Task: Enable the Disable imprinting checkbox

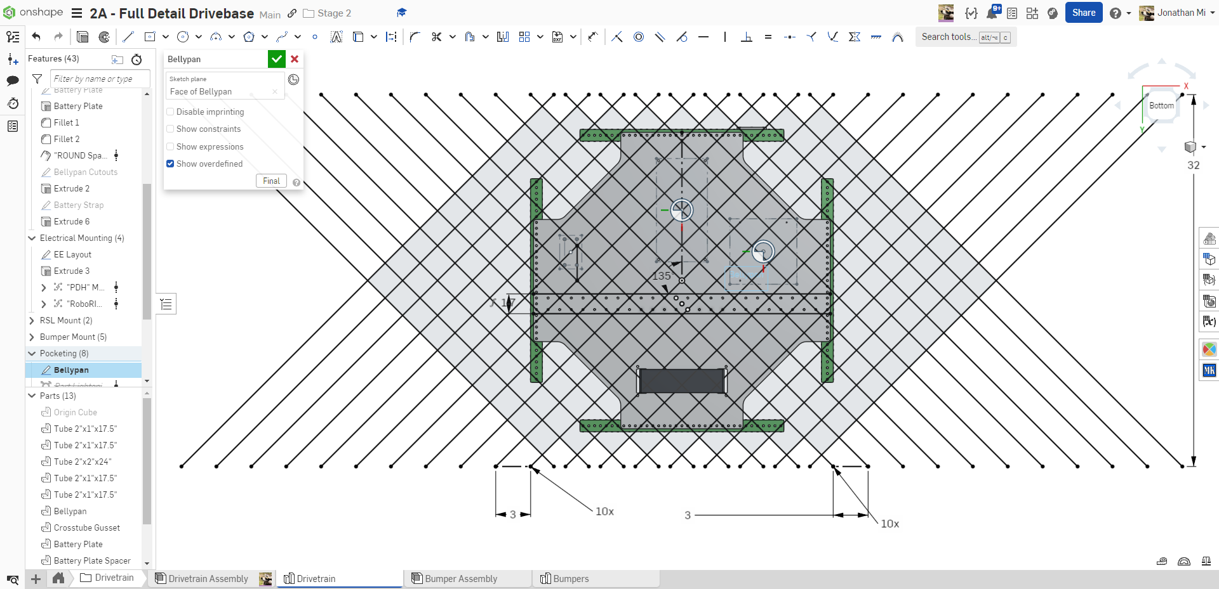Action: (170, 112)
